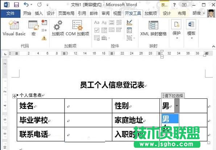
Task: Open table tools 布局 tab
Action: (182, 13)
